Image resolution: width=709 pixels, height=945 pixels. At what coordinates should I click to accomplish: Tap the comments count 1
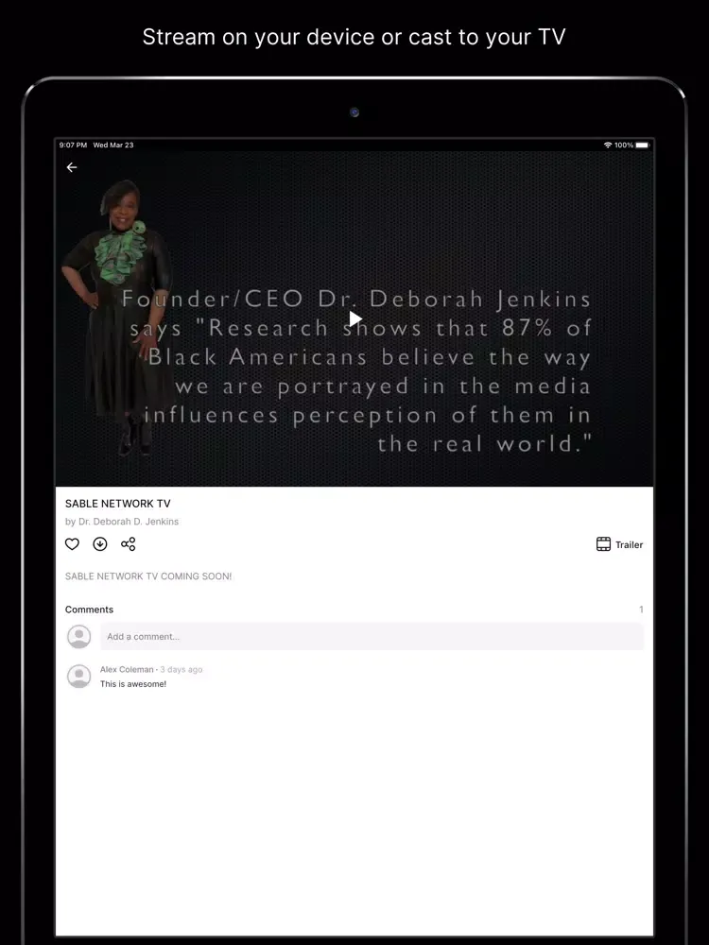pos(641,610)
